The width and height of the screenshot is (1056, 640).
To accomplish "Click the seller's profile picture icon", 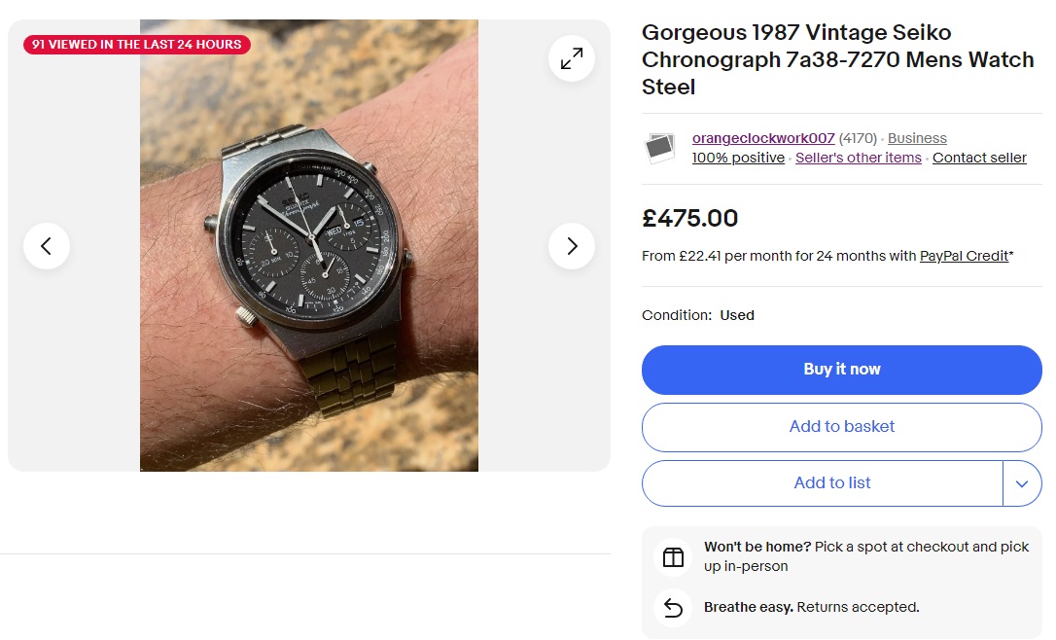I will [660, 148].
